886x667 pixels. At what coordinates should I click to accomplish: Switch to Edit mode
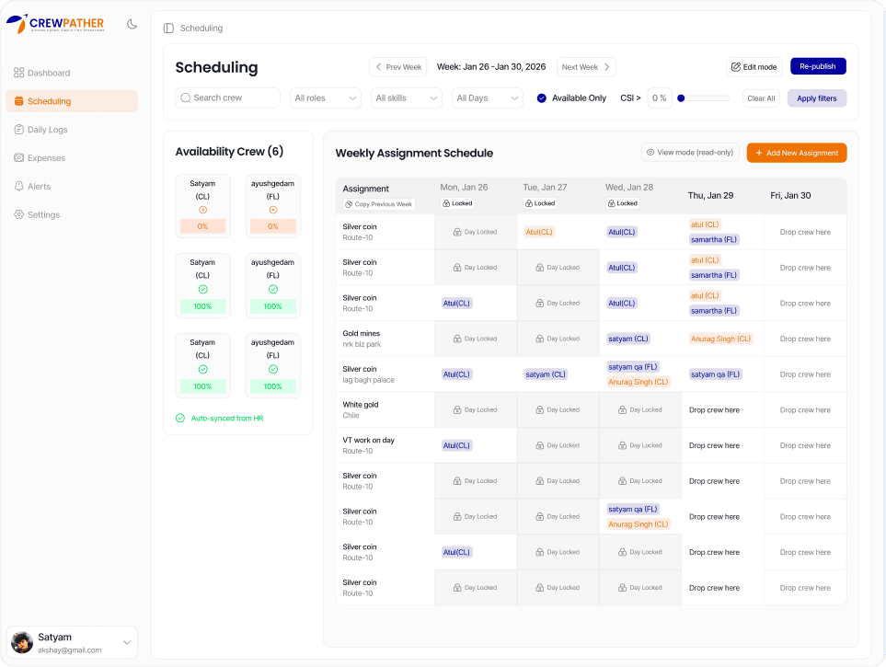(754, 67)
